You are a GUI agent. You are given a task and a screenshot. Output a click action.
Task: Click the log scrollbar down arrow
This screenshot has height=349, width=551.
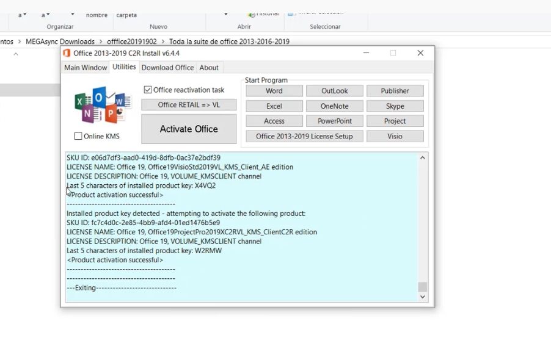(422, 297)
